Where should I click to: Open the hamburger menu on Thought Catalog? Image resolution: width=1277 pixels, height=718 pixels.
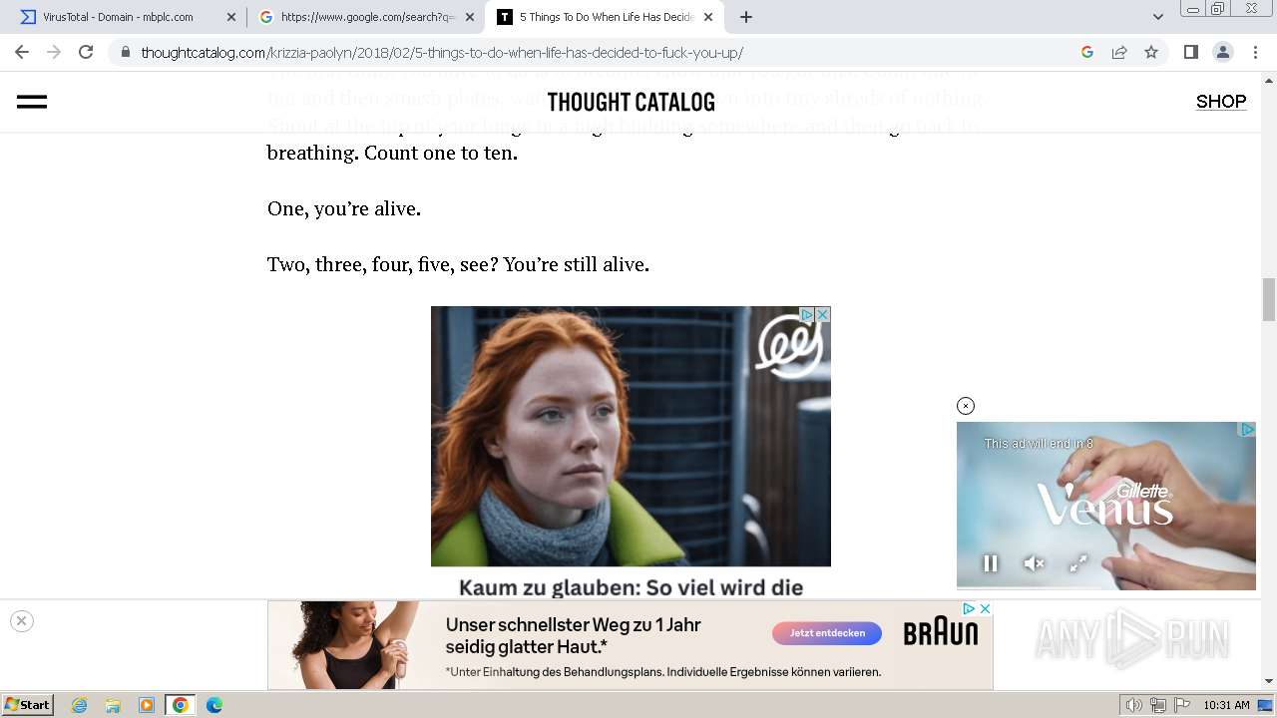point(32,102)
